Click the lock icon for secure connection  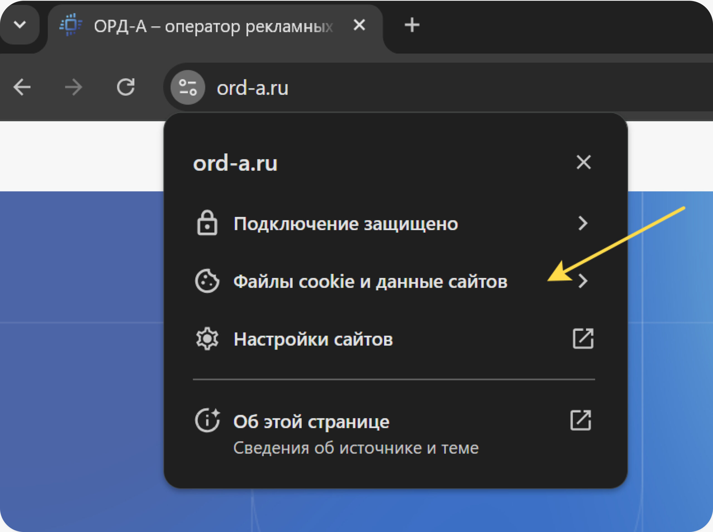(x=207, y=223)
